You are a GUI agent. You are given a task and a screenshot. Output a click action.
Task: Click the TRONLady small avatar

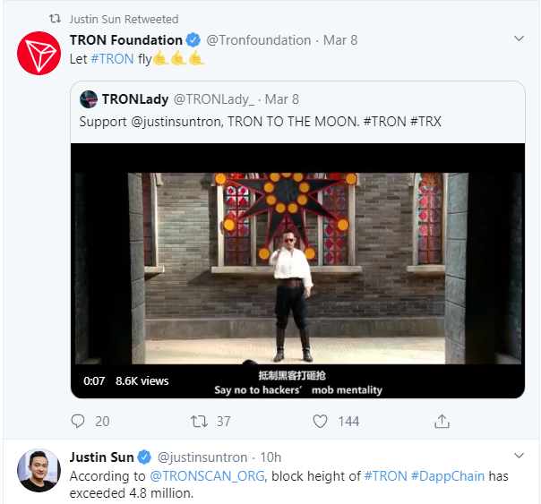click(88, 98)
